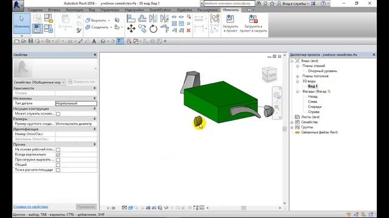The width and height of the screenshot is (389, 218).
Task: Click 'Справка по свойствам' link
Action: pyautogui.click(x=31, y=206)
